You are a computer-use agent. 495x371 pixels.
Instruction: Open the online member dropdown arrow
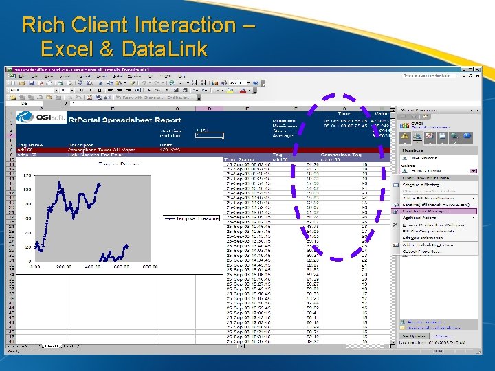point(474,171)
